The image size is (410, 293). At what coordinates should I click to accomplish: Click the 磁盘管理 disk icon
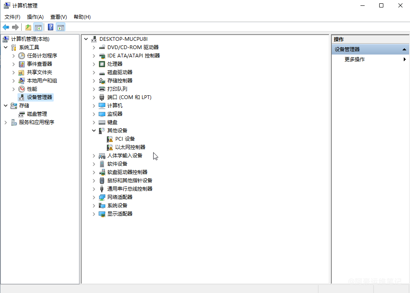[22, 114]
